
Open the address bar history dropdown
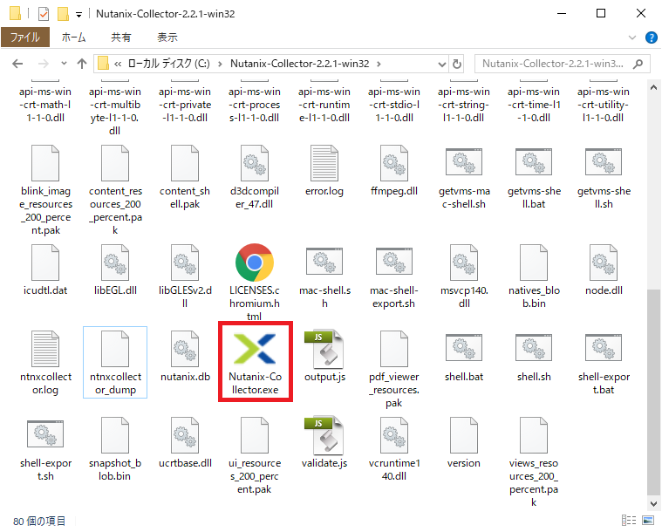(x=441, y=65)
